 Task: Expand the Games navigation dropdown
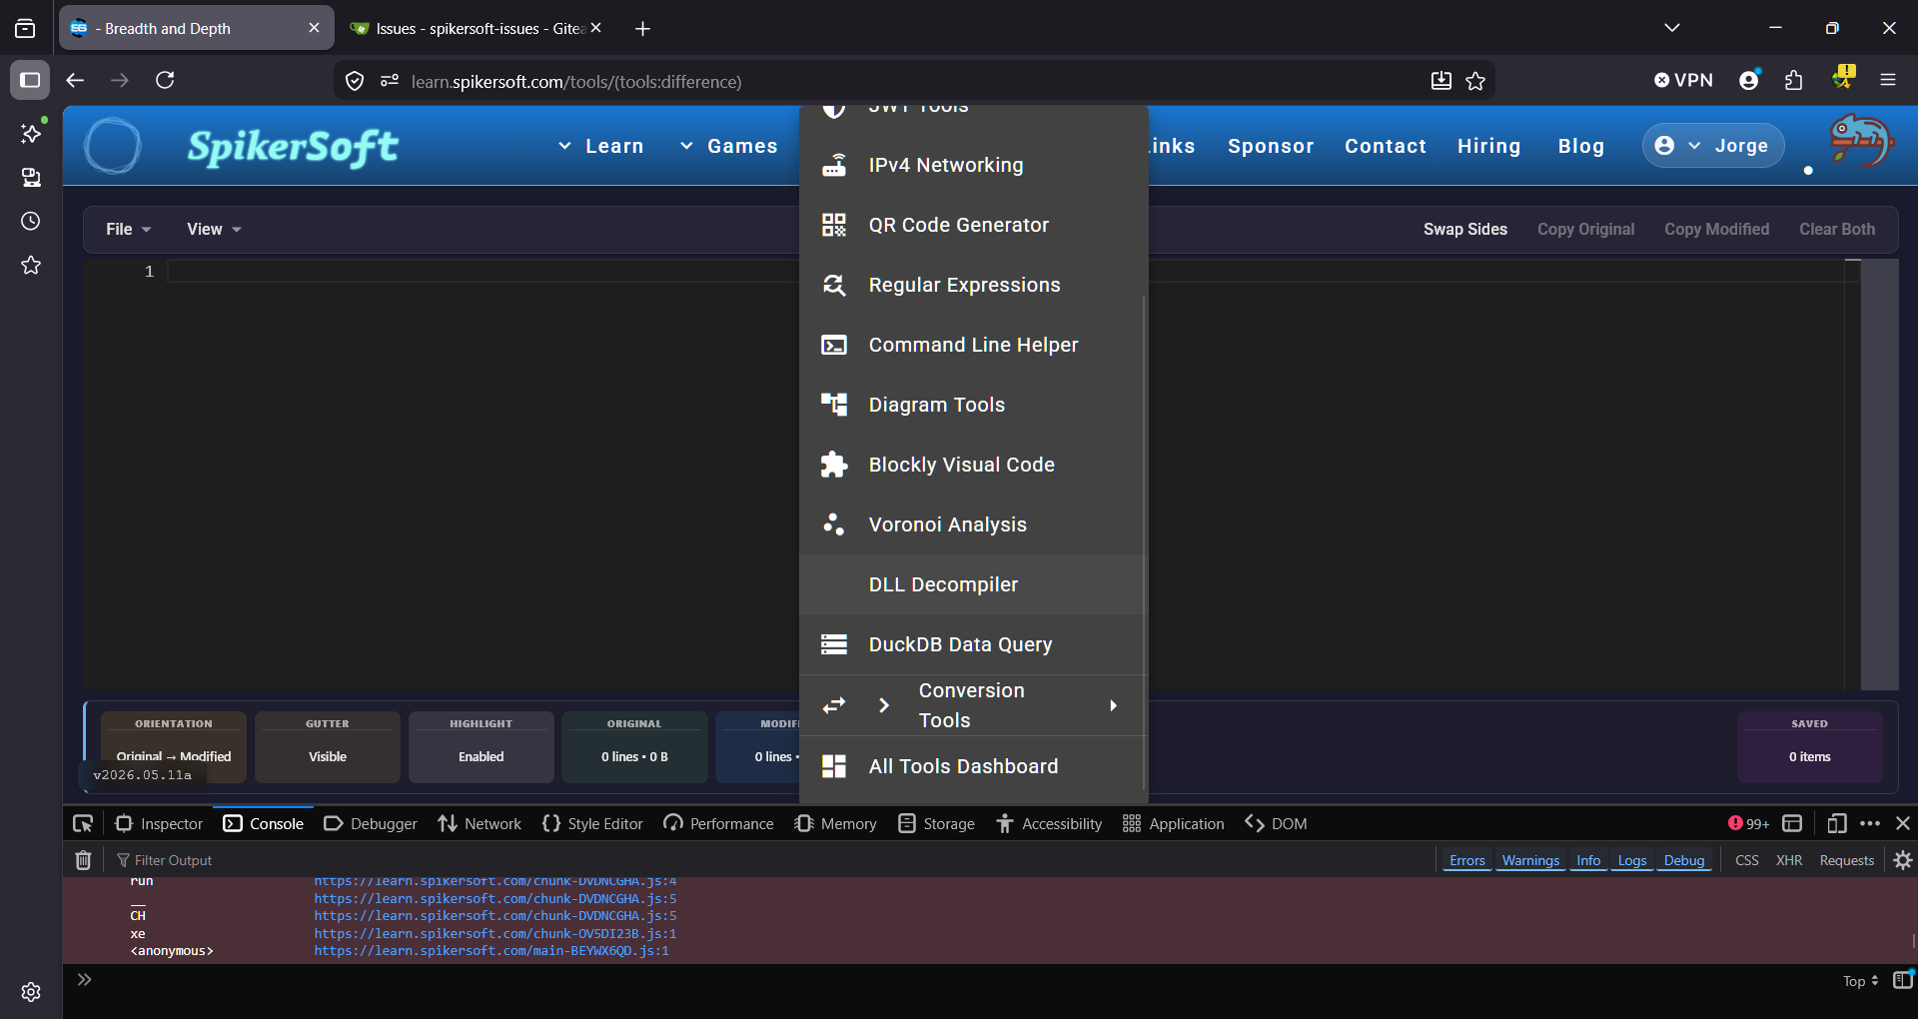coord(728,146)
